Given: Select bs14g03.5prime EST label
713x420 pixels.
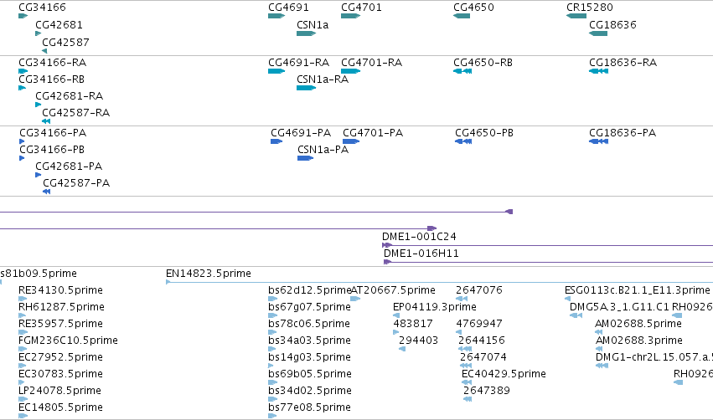Looking at the screenshot, I should click(310, 357).
